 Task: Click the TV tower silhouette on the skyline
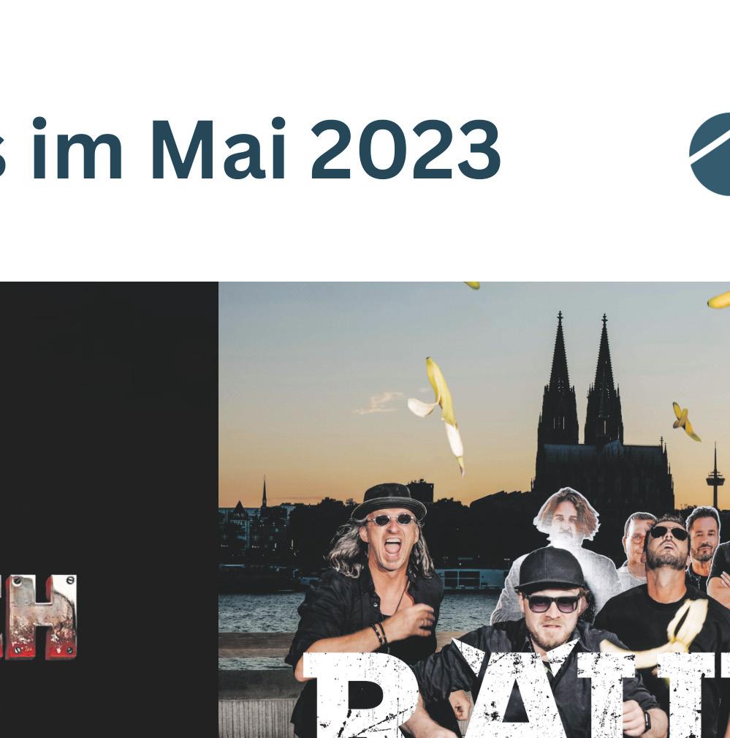tap(715, 475)
